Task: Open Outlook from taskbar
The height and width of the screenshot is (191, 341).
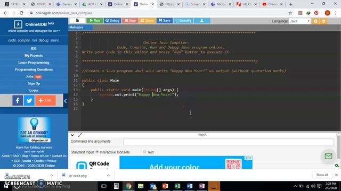Action: pos(153,186)
